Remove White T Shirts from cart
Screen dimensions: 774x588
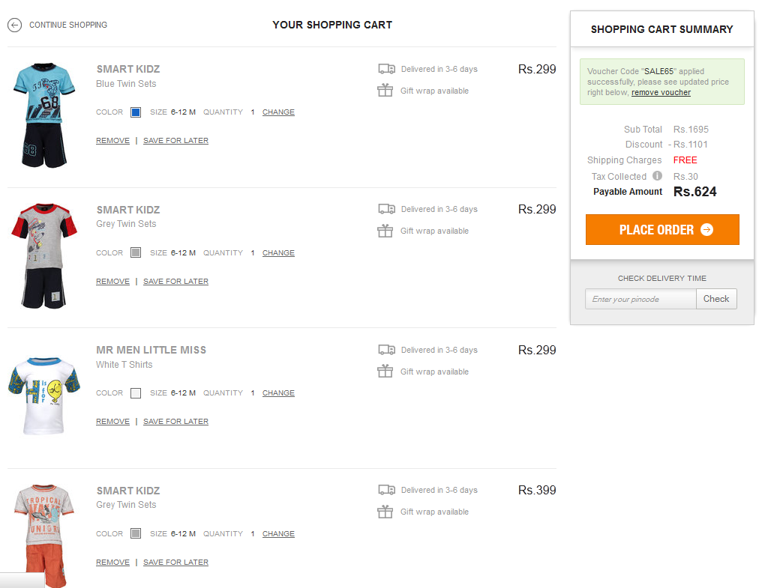click(112, 422)
